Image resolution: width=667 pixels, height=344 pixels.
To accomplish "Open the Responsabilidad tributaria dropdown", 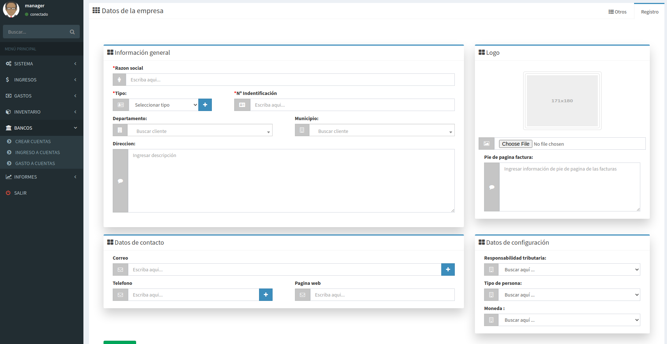I will [569, 270].
